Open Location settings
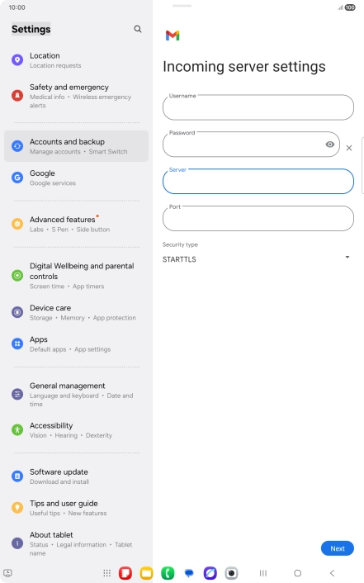Screen dimensions: 364x583 pyautogui.click(x=76, y=59)
